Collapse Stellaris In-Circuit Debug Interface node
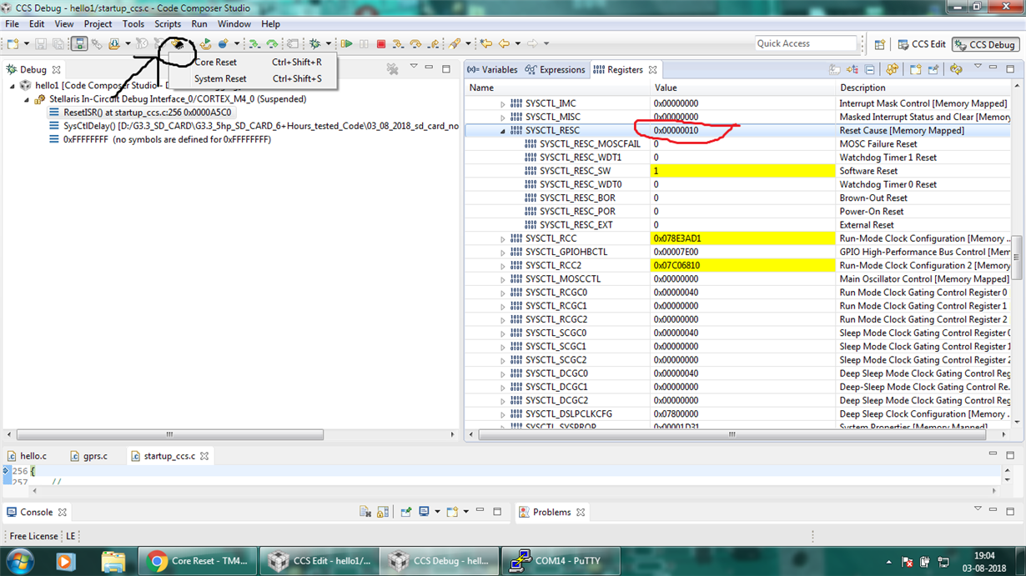1026x576 pixels. pos(27,99)
